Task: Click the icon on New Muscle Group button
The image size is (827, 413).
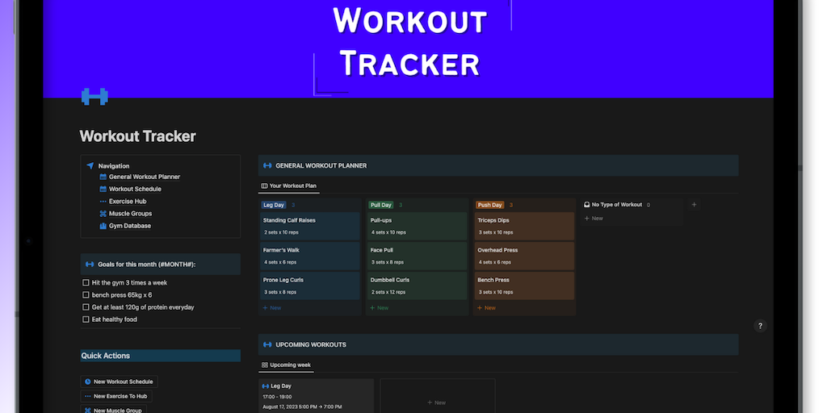Action: [87, 411]
